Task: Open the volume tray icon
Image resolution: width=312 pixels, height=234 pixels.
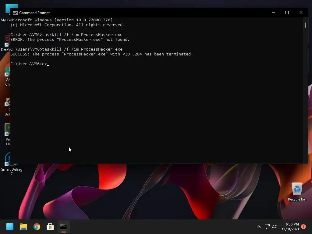Action: 274,227
